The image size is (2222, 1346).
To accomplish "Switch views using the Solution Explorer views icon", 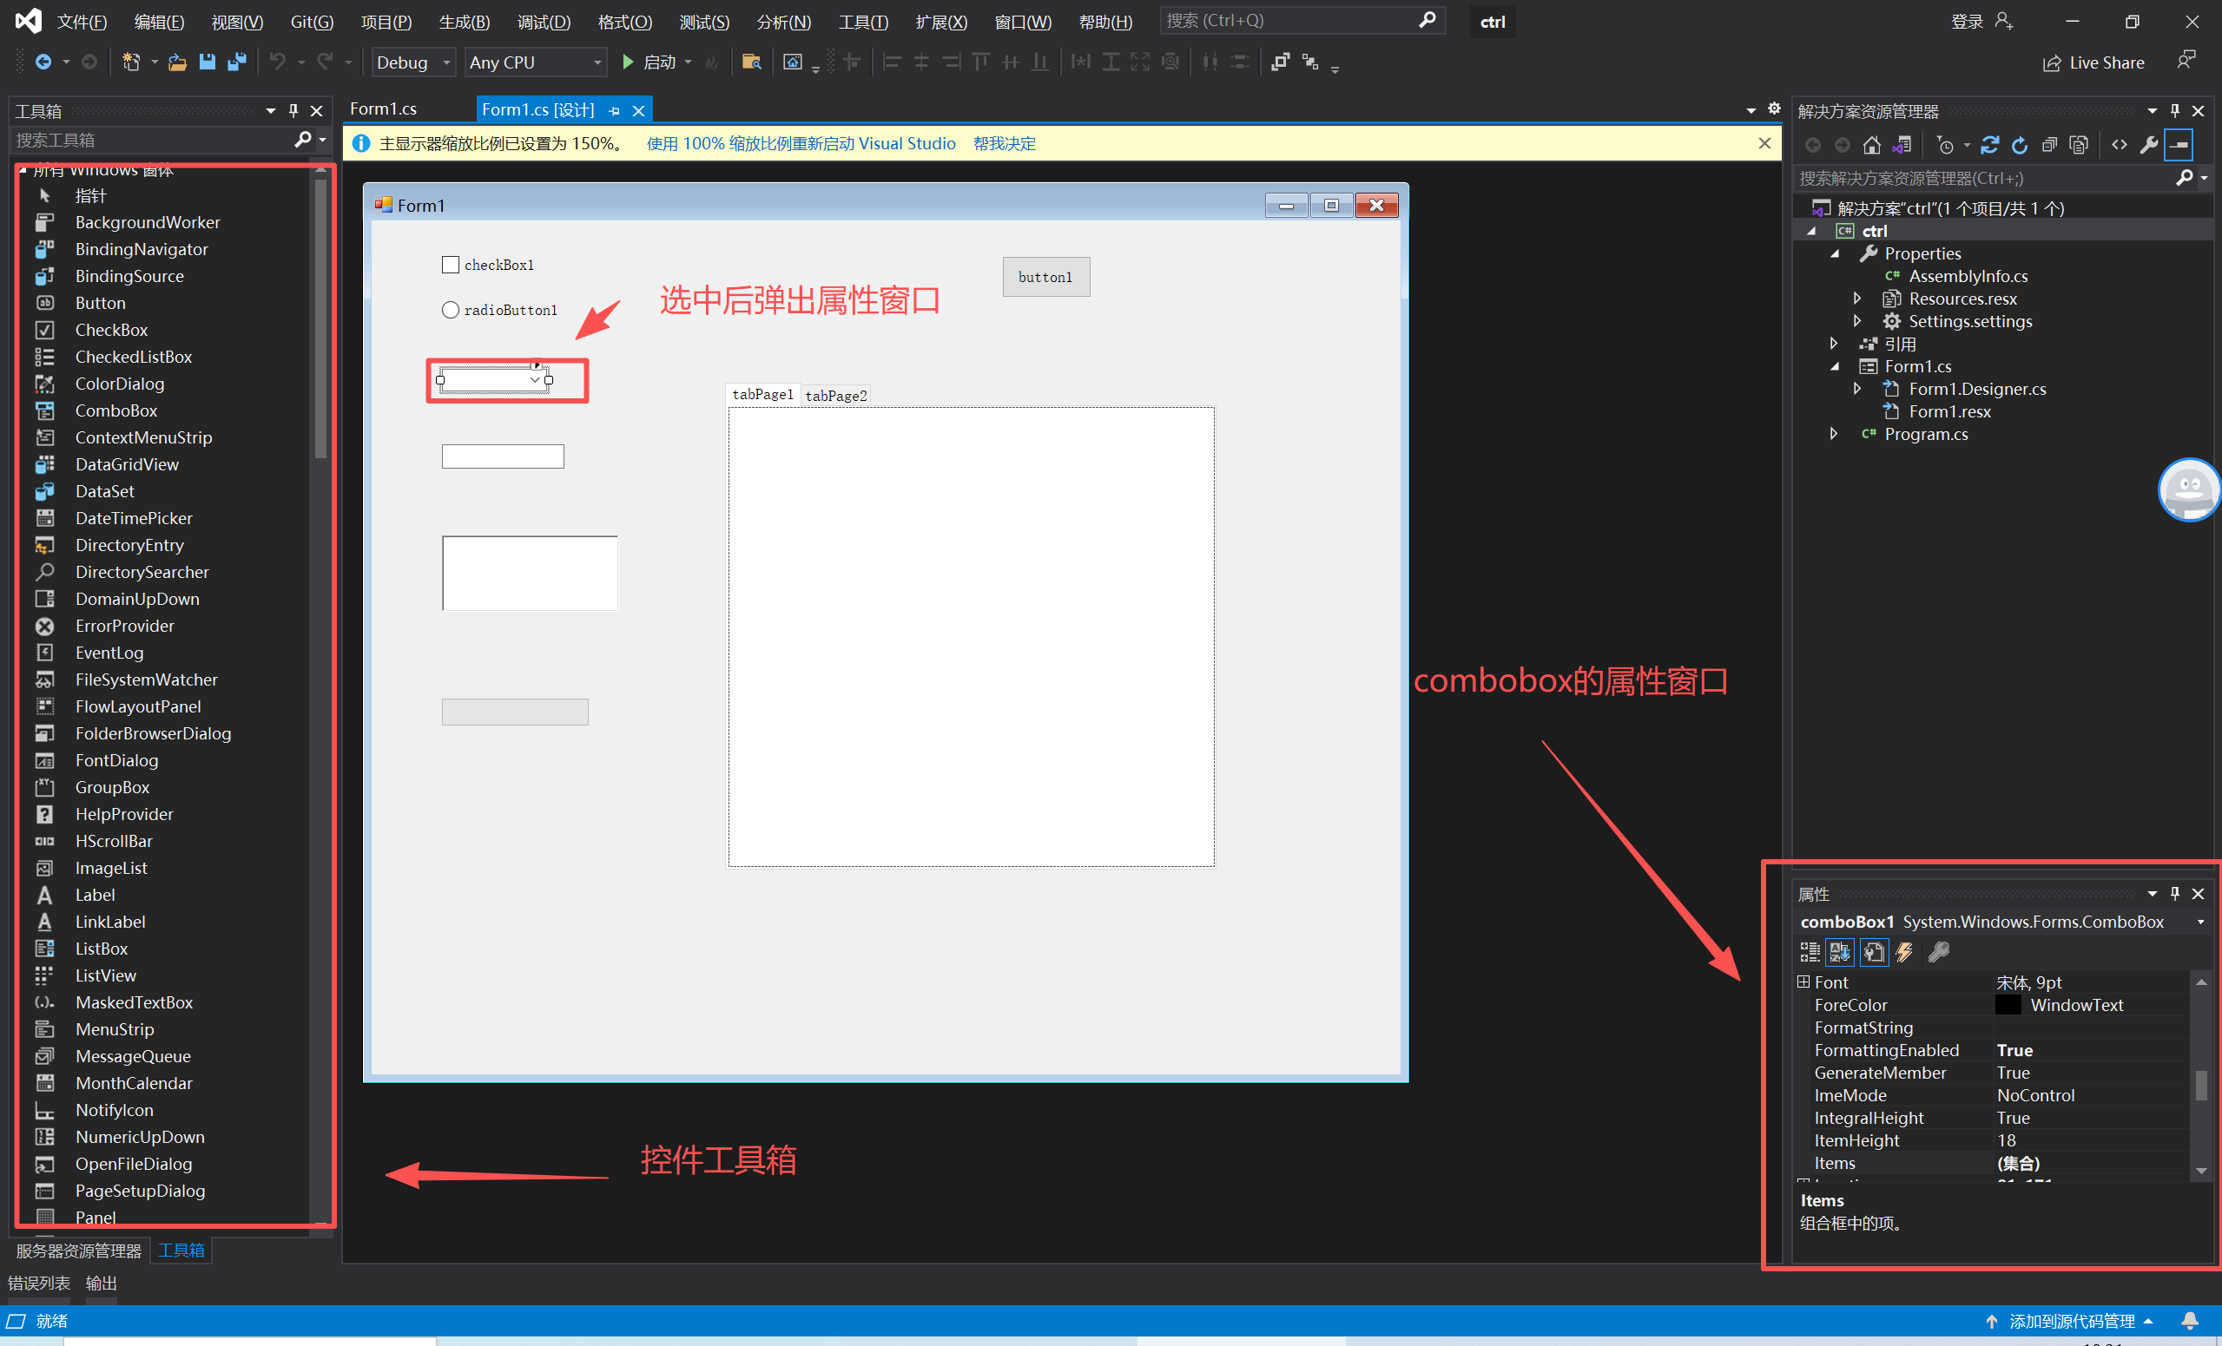I will click(x=1902, y=145).
